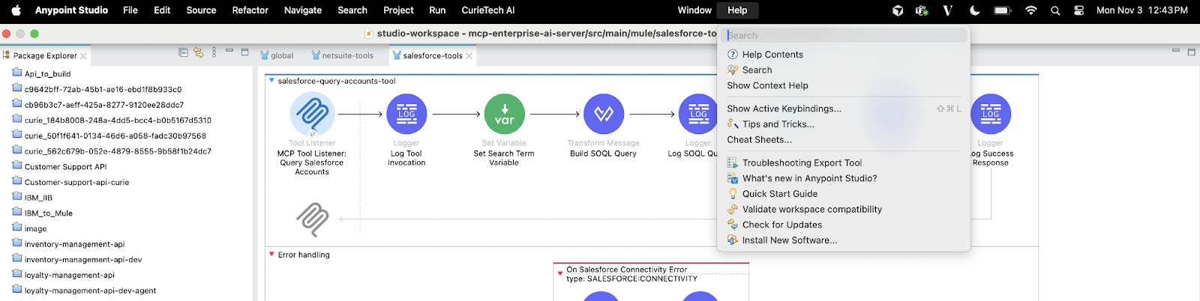Collapse On Salesforce Connectivity Error handler
The width and height of the screenshot is (1200, 301).
(560, 273)
